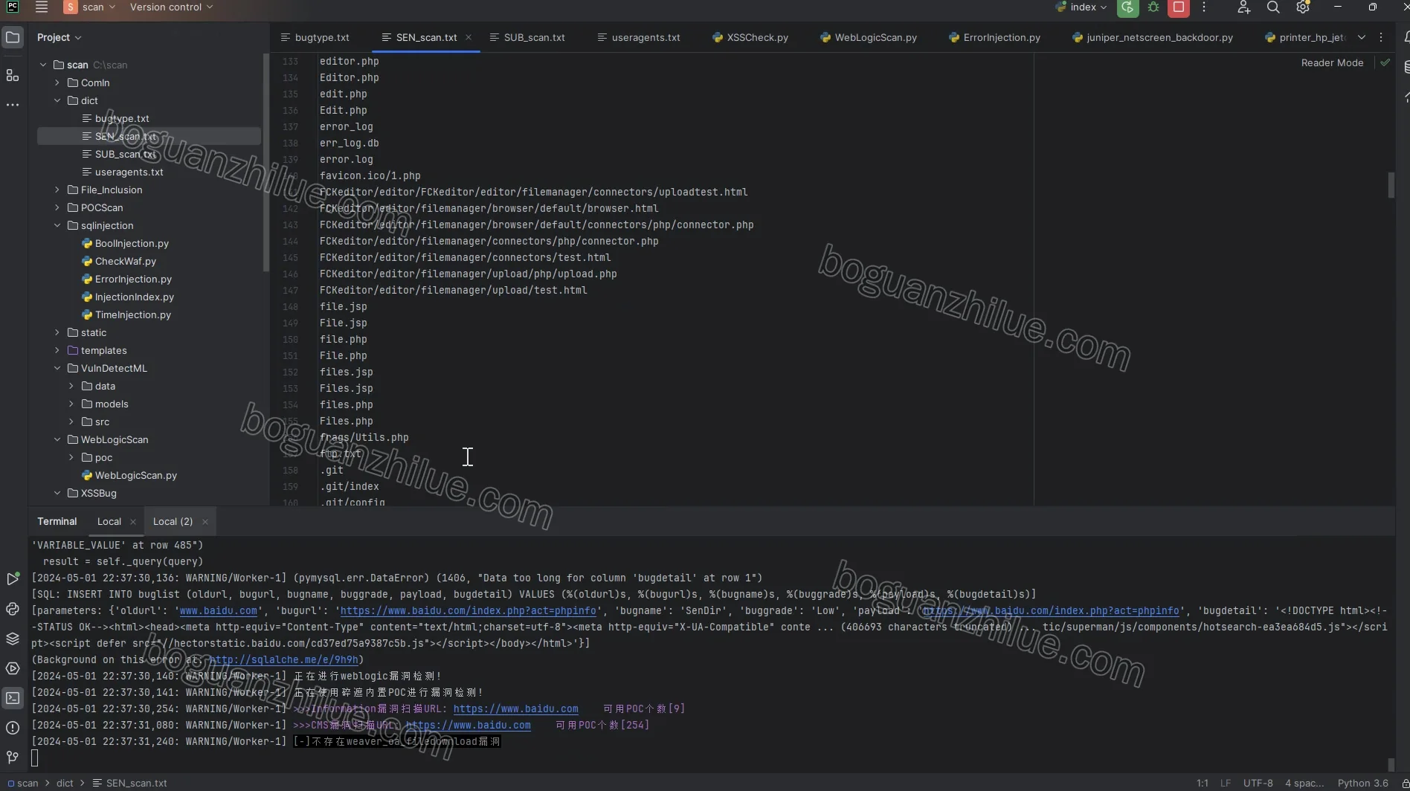Show more tool windows ellipsis
This screenshot has width=1410, height=791.
(x=13, y=105)
